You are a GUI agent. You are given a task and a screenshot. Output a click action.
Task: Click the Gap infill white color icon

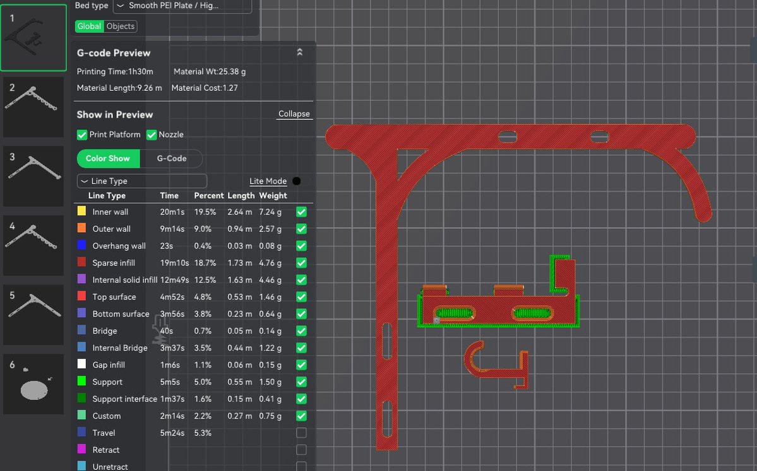point(81,364)
